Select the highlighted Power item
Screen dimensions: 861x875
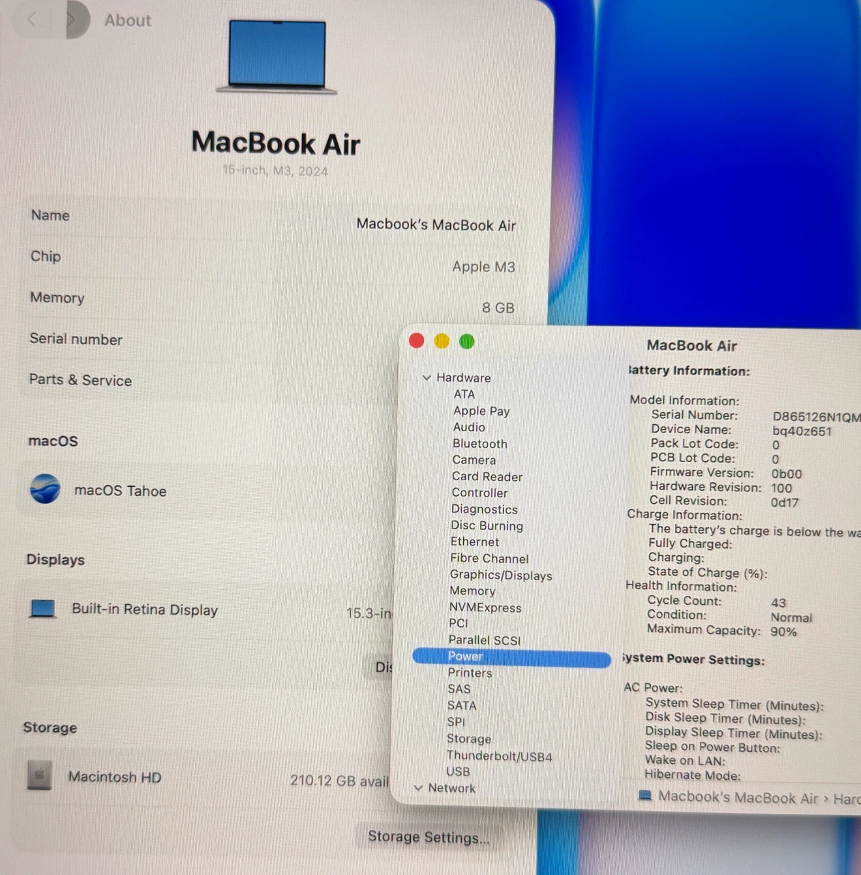click(x=511, y=657)
